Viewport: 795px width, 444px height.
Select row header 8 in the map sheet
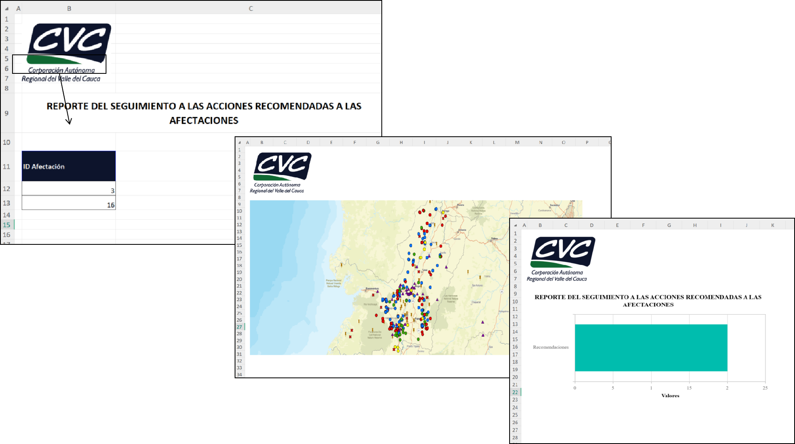tap(239, 197)
